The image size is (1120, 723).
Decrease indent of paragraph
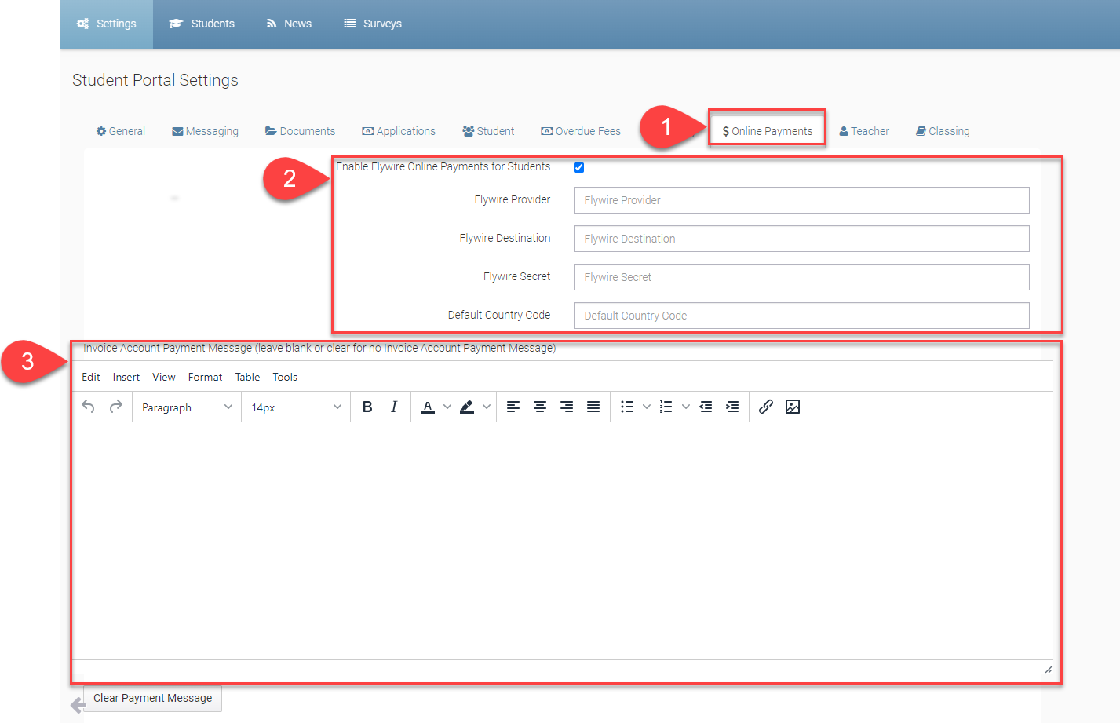coord(706,407)
